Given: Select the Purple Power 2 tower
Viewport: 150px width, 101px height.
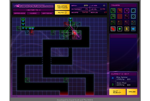Looking at the screenshot, I should click(127, 16).
